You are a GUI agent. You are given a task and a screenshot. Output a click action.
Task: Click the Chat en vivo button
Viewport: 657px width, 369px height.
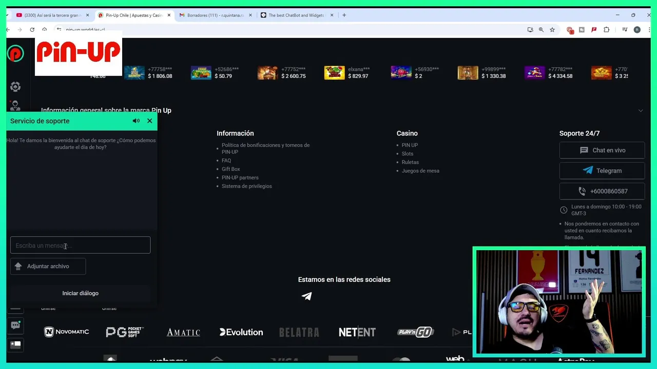point(602,150)
